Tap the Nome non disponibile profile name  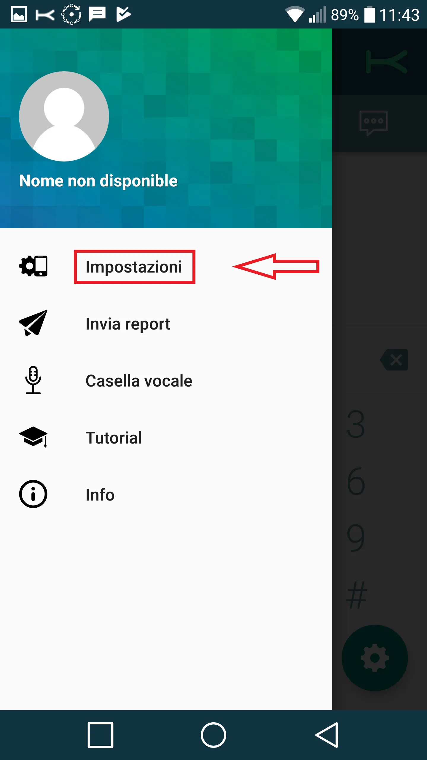point(98,181)
